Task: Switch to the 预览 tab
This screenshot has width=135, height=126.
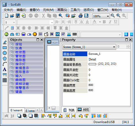Action: click(83, 110)
